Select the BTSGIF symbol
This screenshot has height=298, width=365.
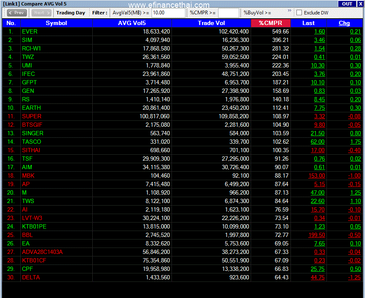pos(32,125)
